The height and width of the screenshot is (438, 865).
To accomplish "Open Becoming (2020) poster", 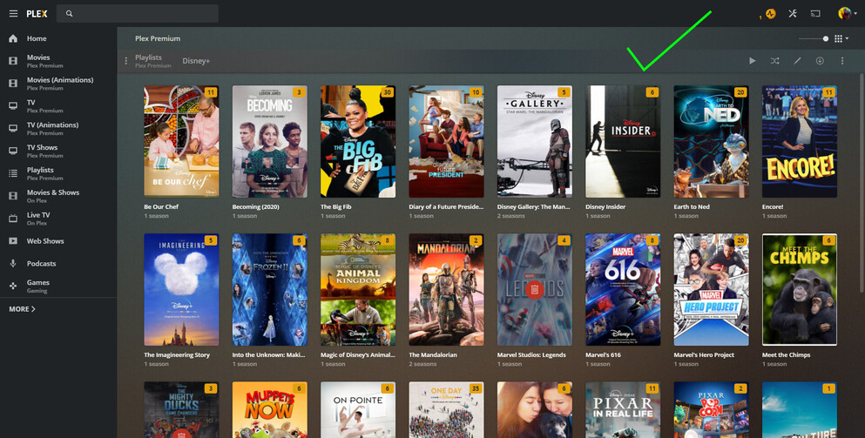I will (270, 141).
